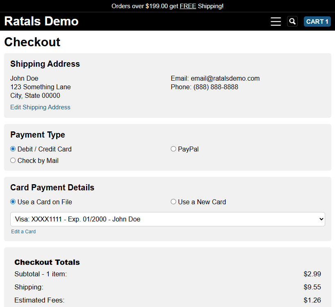This screenshot has height=307, width=335.
Task: Click the Card Payment Details heading
Action: [x=52, y=187]
